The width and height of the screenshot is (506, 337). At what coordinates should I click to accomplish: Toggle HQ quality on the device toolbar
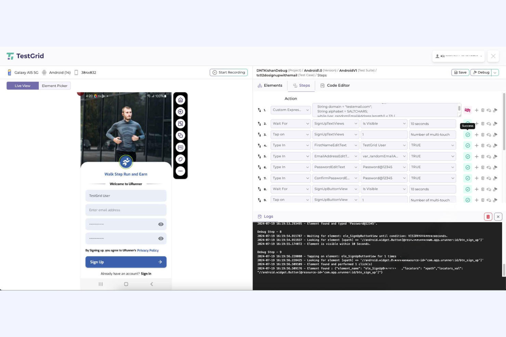tap(180, 147)
